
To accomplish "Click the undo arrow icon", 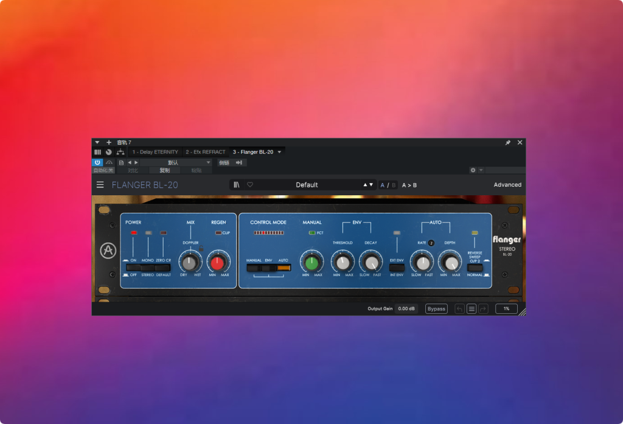I will tap(460, 309).
